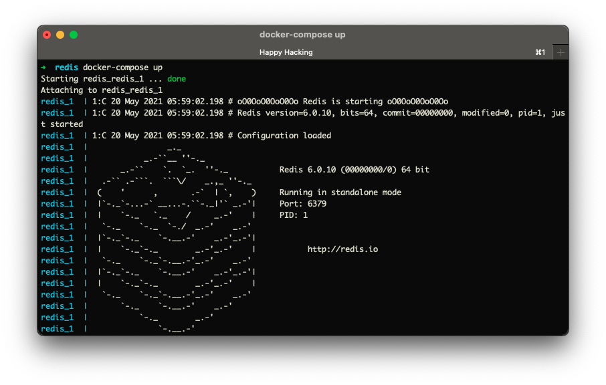
Task: Click the 't started' wrapped line text
Action: tap(62, 124)
